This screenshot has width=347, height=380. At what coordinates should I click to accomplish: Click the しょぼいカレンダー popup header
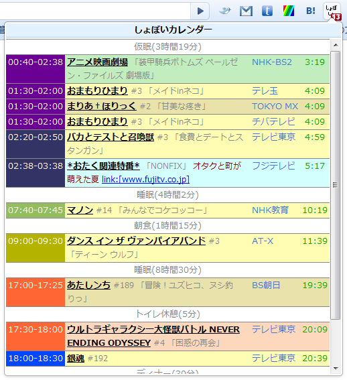tap(173, 29)
